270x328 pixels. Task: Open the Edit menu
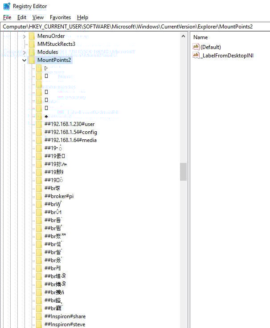click(21, 17)
